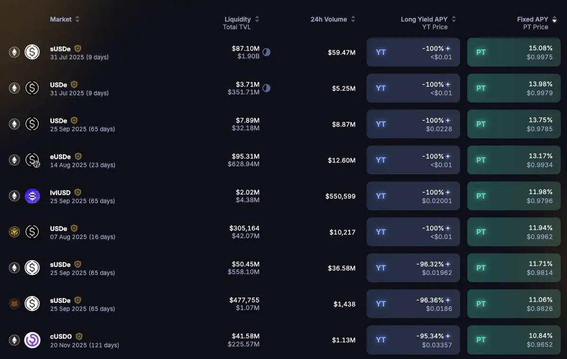
Task: Open YT button for eUSDe 14 Aug market
Action: point(413,160)
